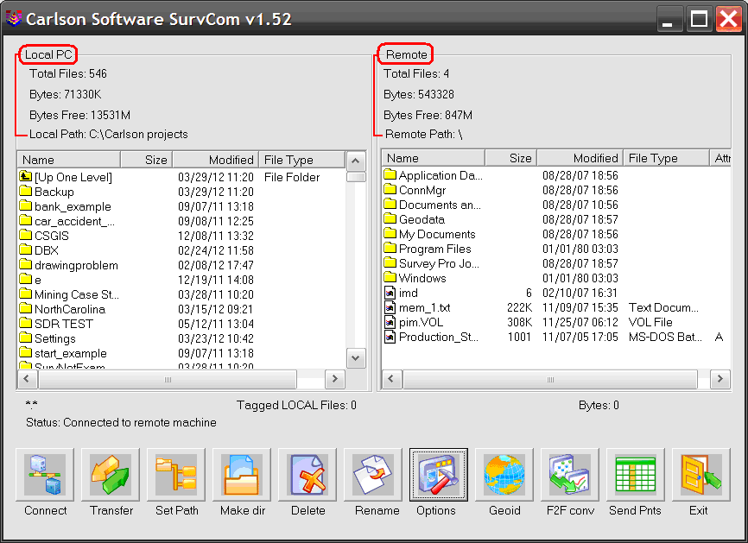
Task: Click the Delete file icon
Action: (x=307, y=474)
